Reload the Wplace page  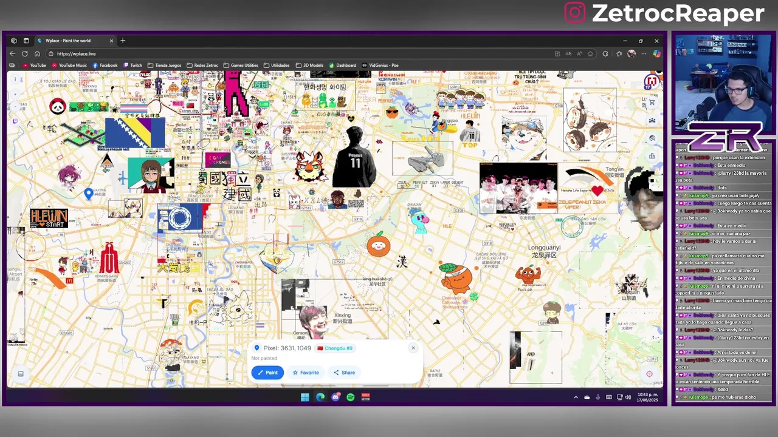25,53
